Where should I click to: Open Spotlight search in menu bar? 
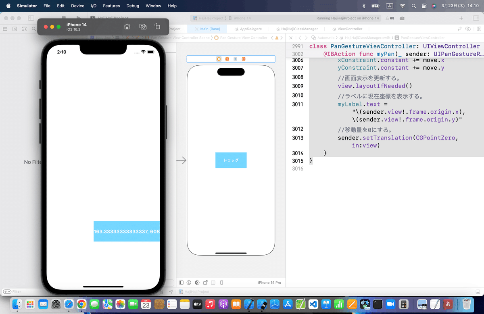coord(413,6)
